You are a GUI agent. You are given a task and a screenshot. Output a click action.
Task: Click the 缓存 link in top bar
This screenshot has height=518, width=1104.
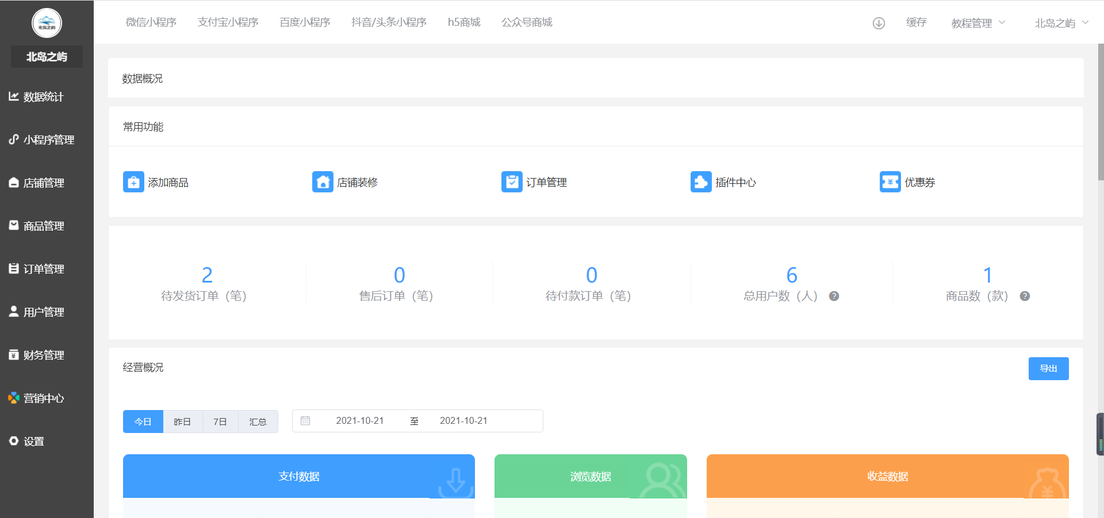[916, 22]
